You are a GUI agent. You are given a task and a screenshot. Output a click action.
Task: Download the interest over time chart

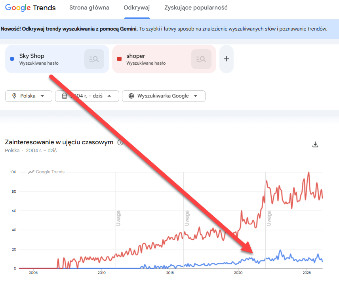315,144
